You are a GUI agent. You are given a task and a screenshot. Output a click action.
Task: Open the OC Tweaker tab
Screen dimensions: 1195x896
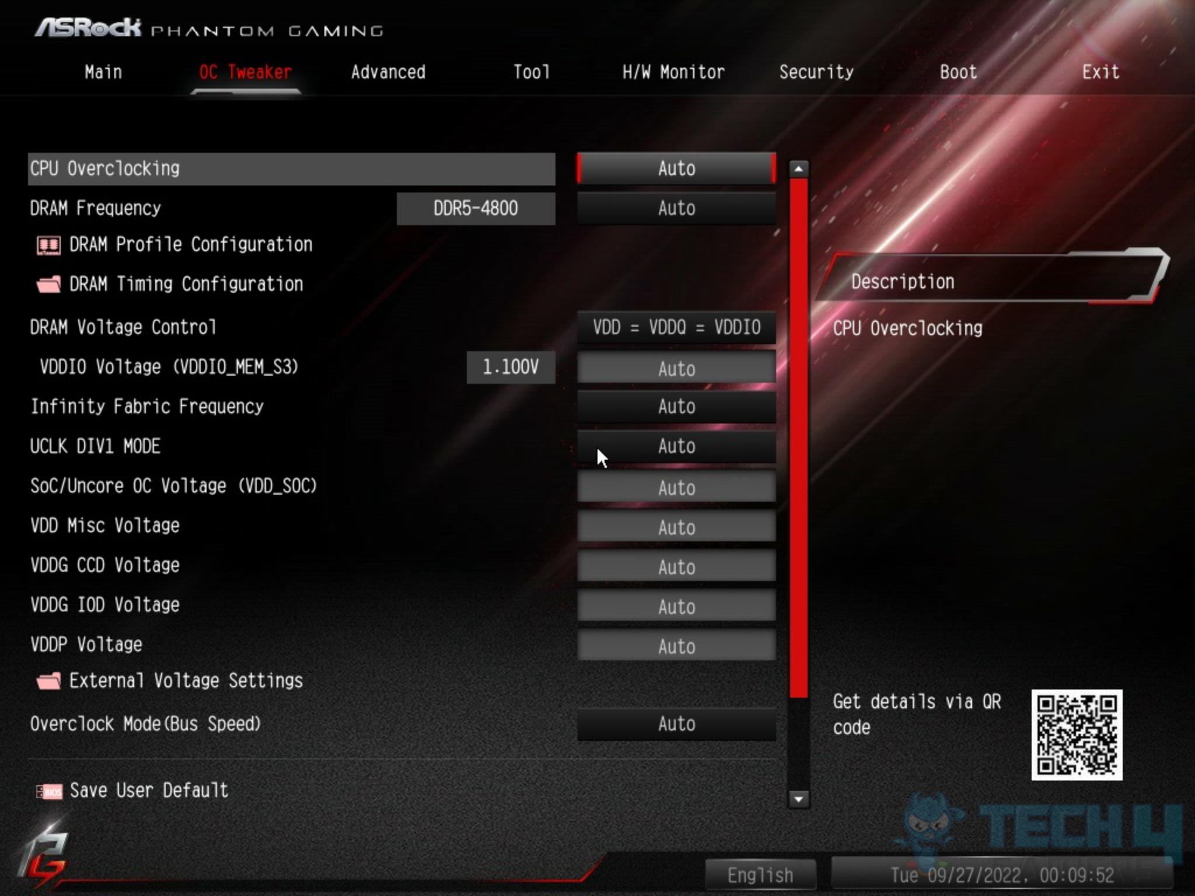(x=247, y=72)
